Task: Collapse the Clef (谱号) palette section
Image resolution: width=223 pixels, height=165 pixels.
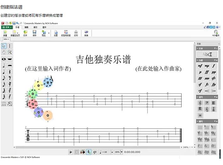Action: (198, 97)
